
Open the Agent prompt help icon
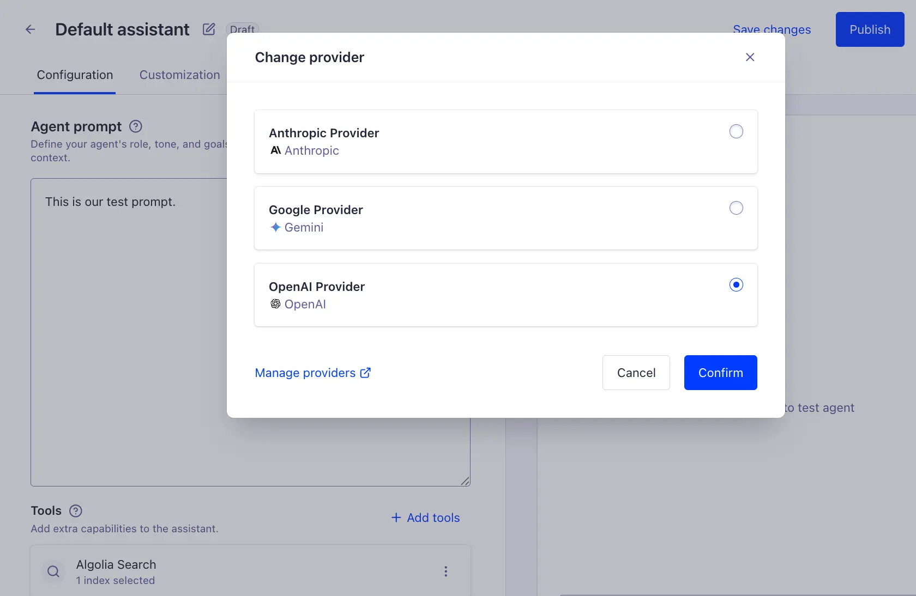click(x=136, y=126)
